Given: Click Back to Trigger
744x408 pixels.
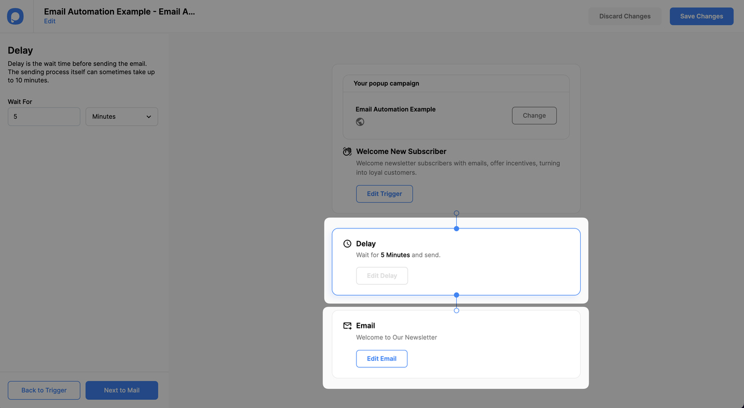Looking at the screenshot, I should [44, 390].
